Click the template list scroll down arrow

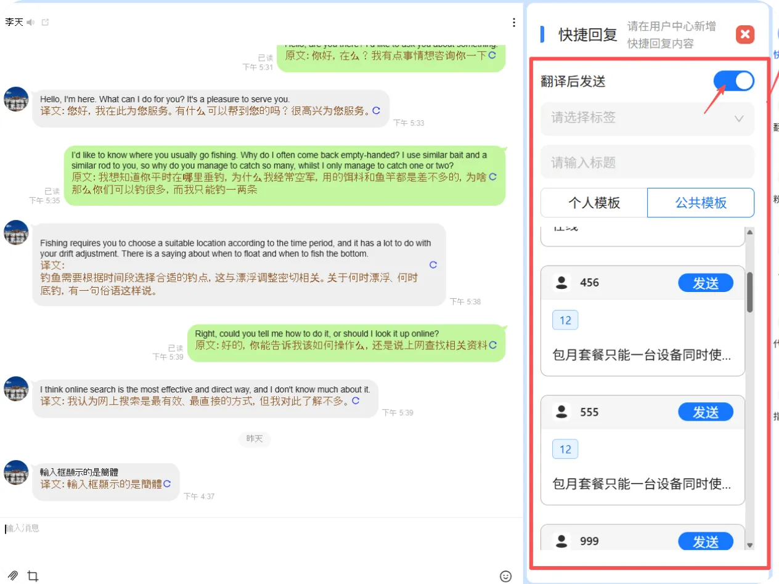click(x=749, y=545)
